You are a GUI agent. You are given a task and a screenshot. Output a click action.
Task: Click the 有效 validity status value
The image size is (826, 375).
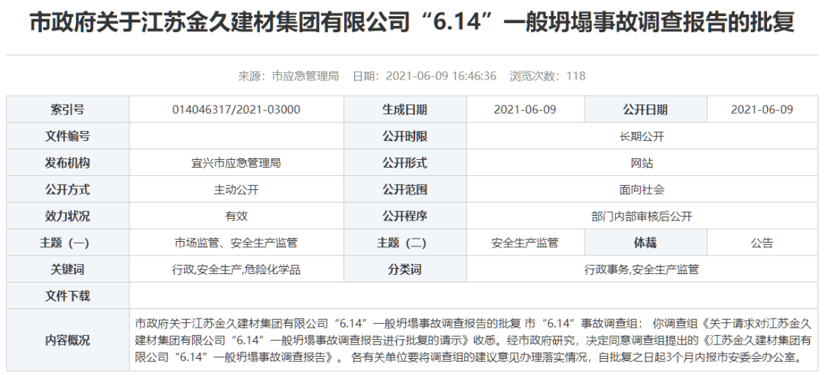236,216
